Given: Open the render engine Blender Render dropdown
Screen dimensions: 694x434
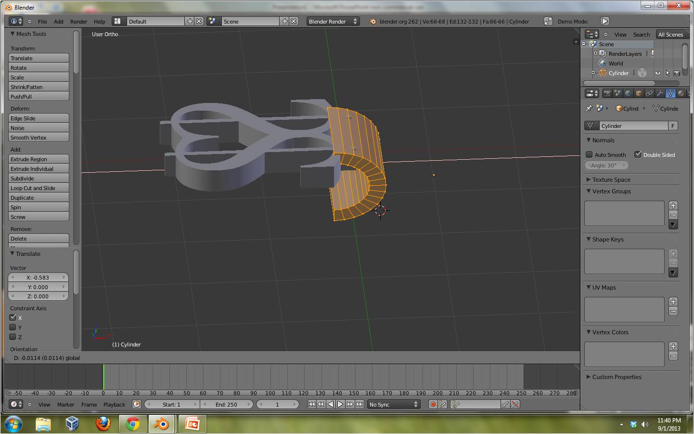Looking at the screenshot, I should coord(334,21).
